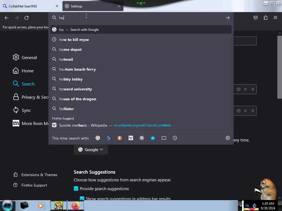
Task: Open the hamster Box taskbar icon
Action: [x=58, y=206]
